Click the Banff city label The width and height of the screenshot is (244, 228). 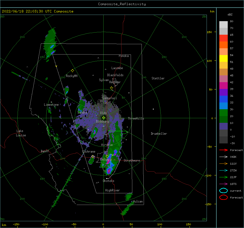point(45,151)
